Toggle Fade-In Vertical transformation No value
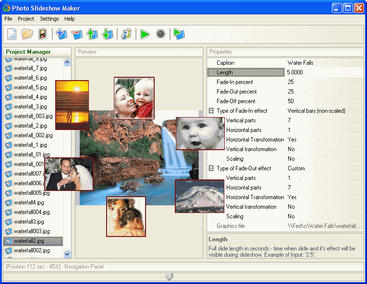 coord(291,149)
